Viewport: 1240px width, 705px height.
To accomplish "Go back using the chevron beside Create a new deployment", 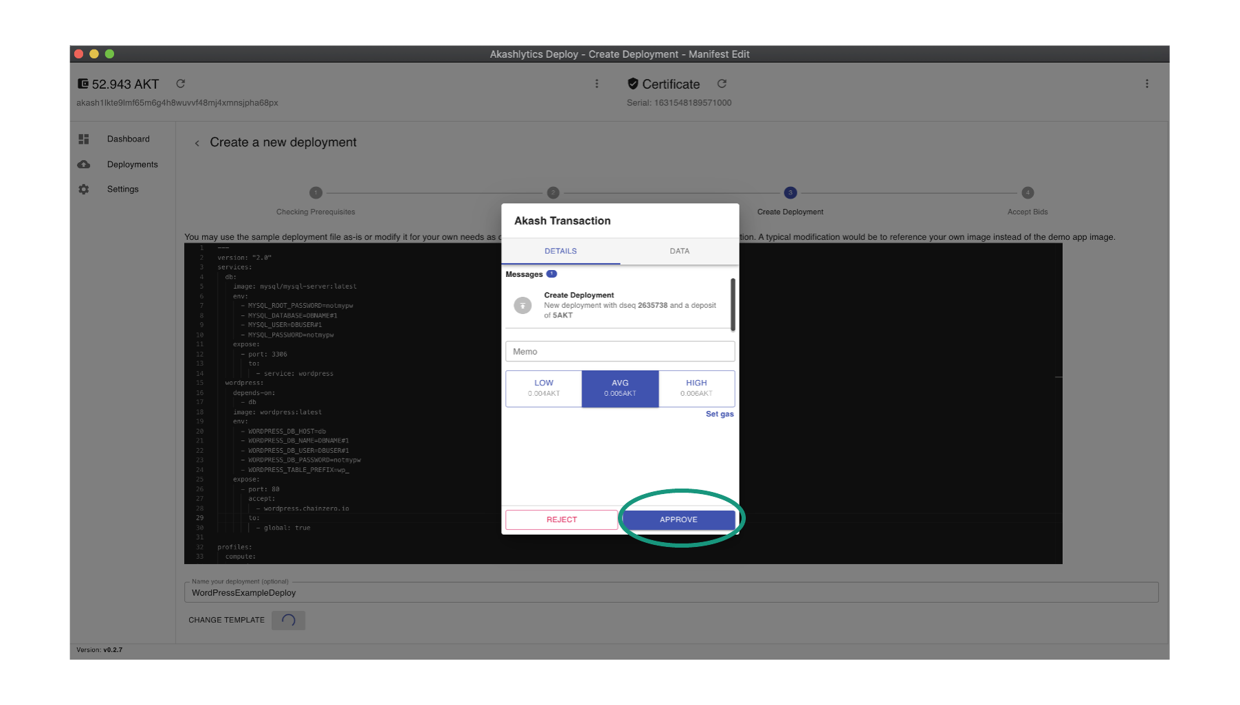I will coord(197,143).
